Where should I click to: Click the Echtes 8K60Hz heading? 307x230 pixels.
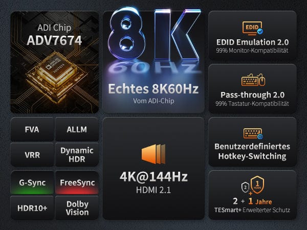[x=153, y=89]
